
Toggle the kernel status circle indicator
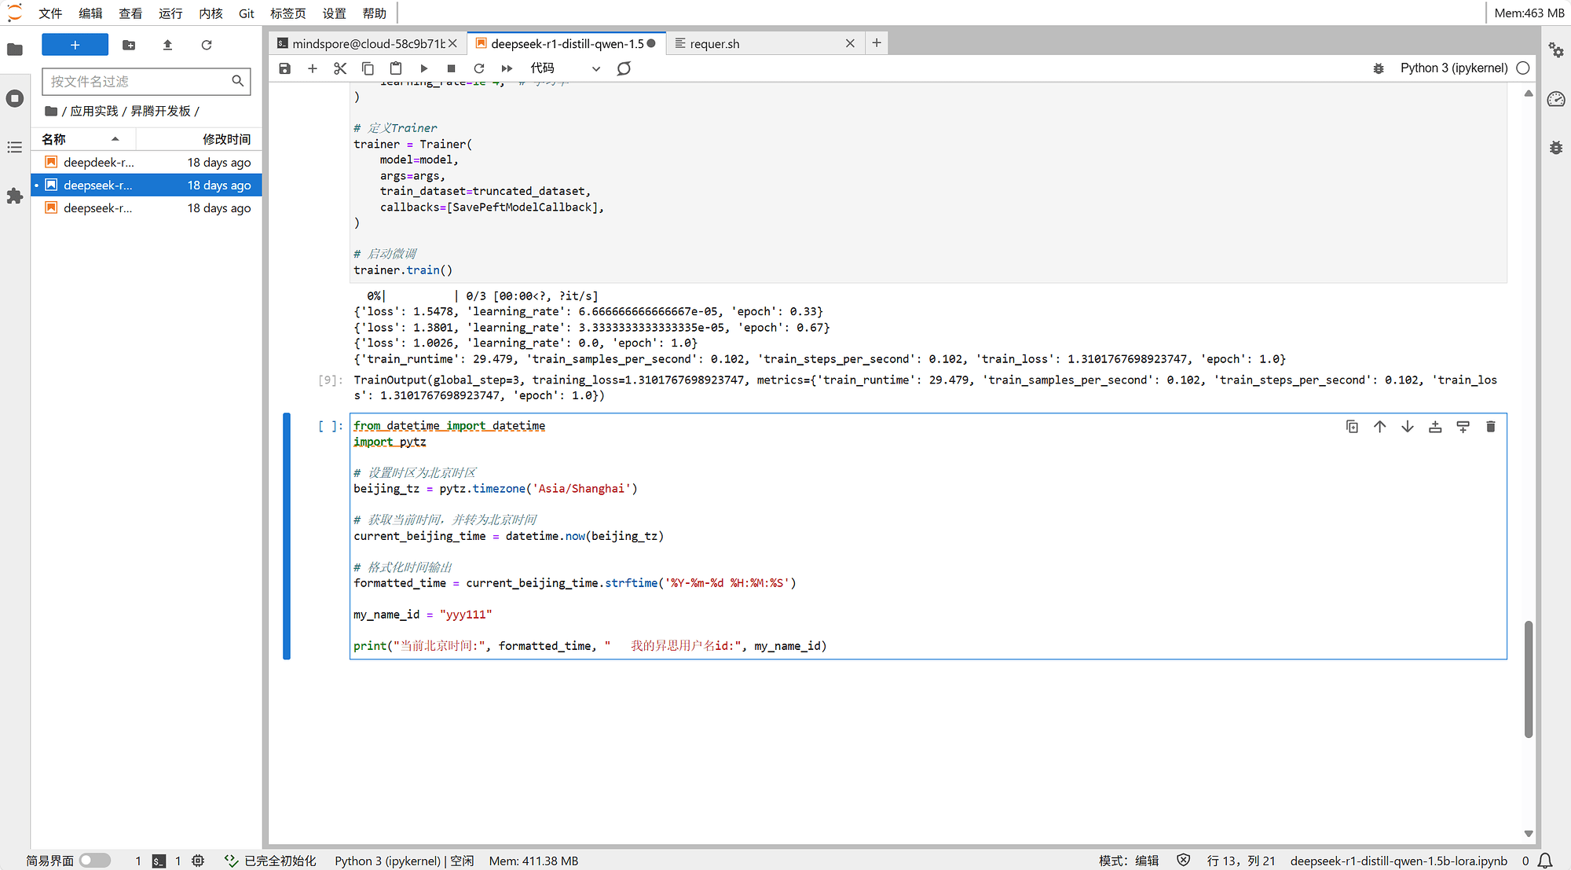click(1523, 68)
